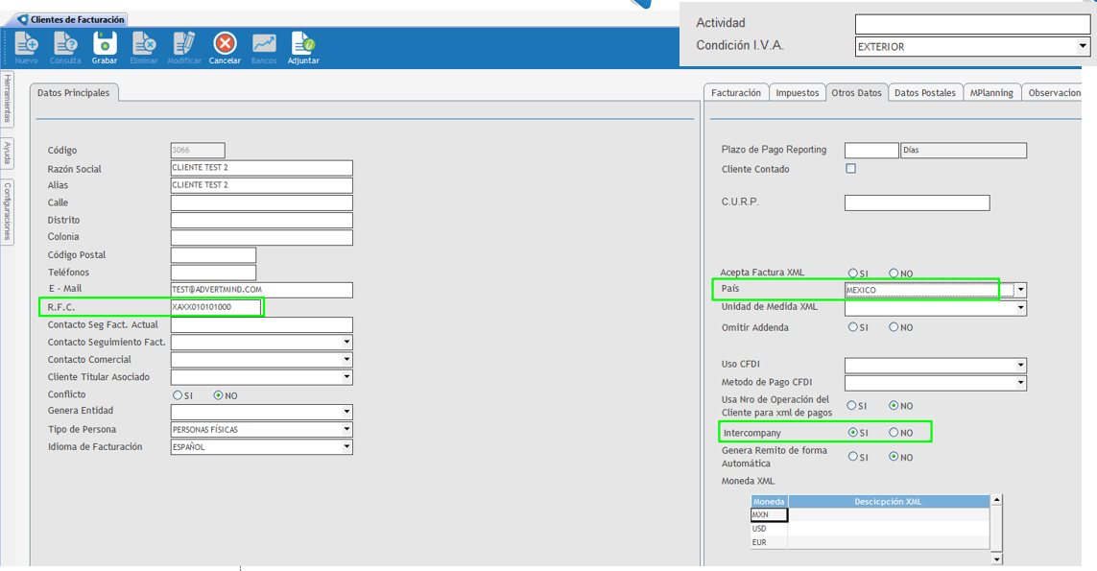Click the Actividad input field
Screen dimensions: 1097x571
pyautogui.click(x=972, y=24)
